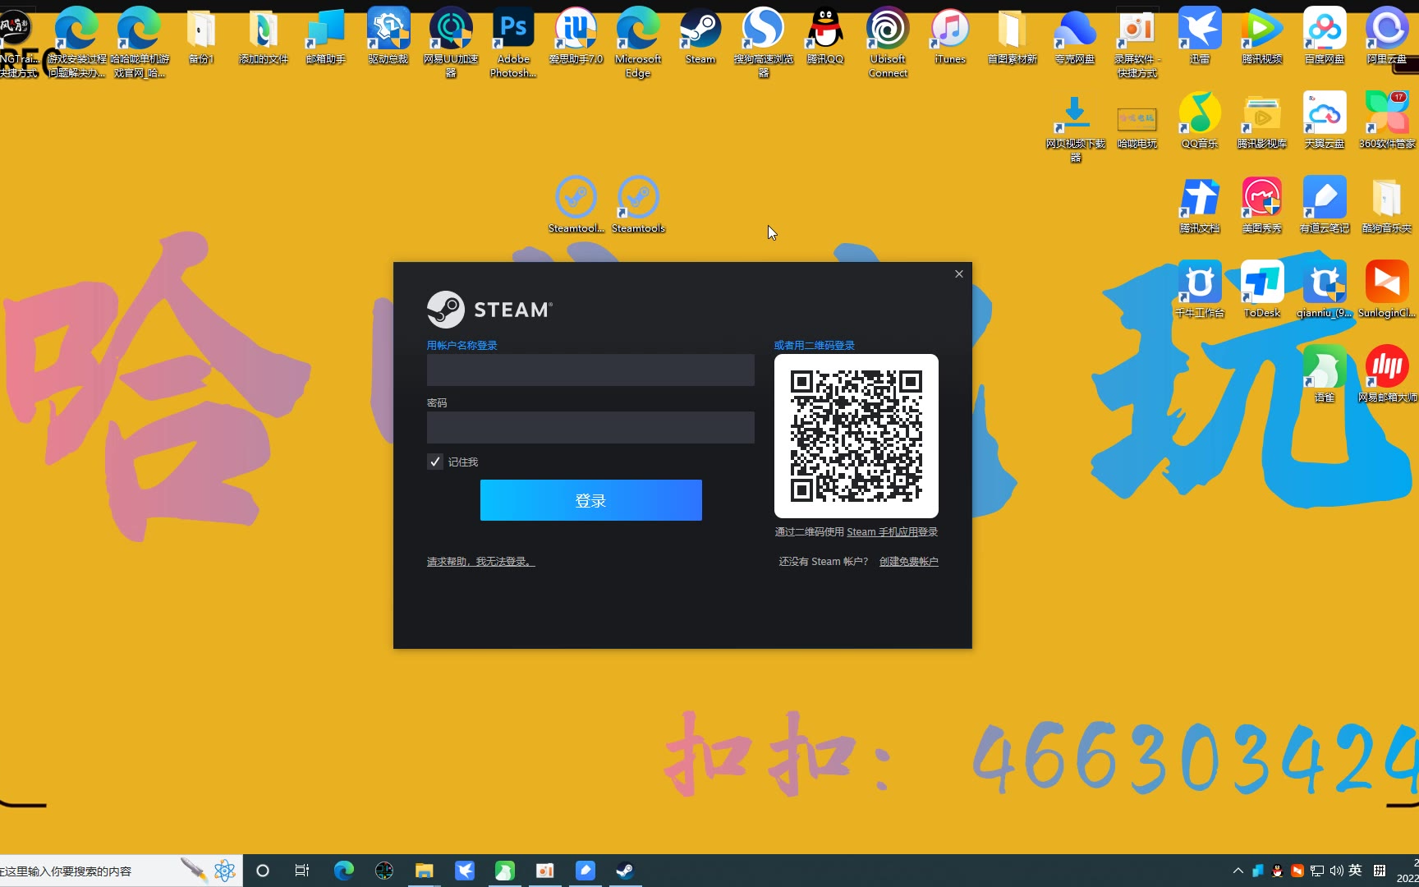Click the 创建免费帐户 create account link

908,562
